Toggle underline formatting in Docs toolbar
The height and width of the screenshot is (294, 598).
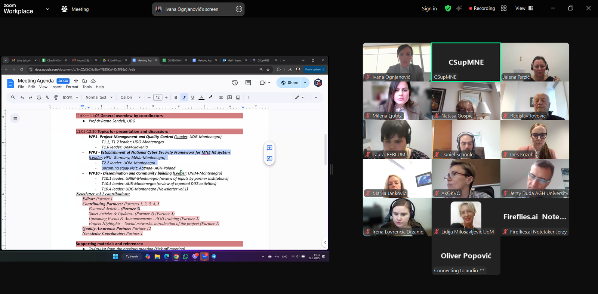193,98
